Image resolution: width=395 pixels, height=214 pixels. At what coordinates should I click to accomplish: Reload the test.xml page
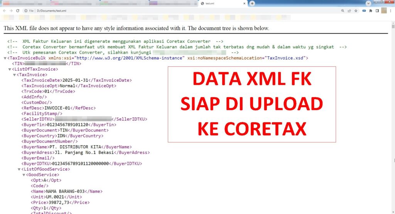tap(18, 11)
